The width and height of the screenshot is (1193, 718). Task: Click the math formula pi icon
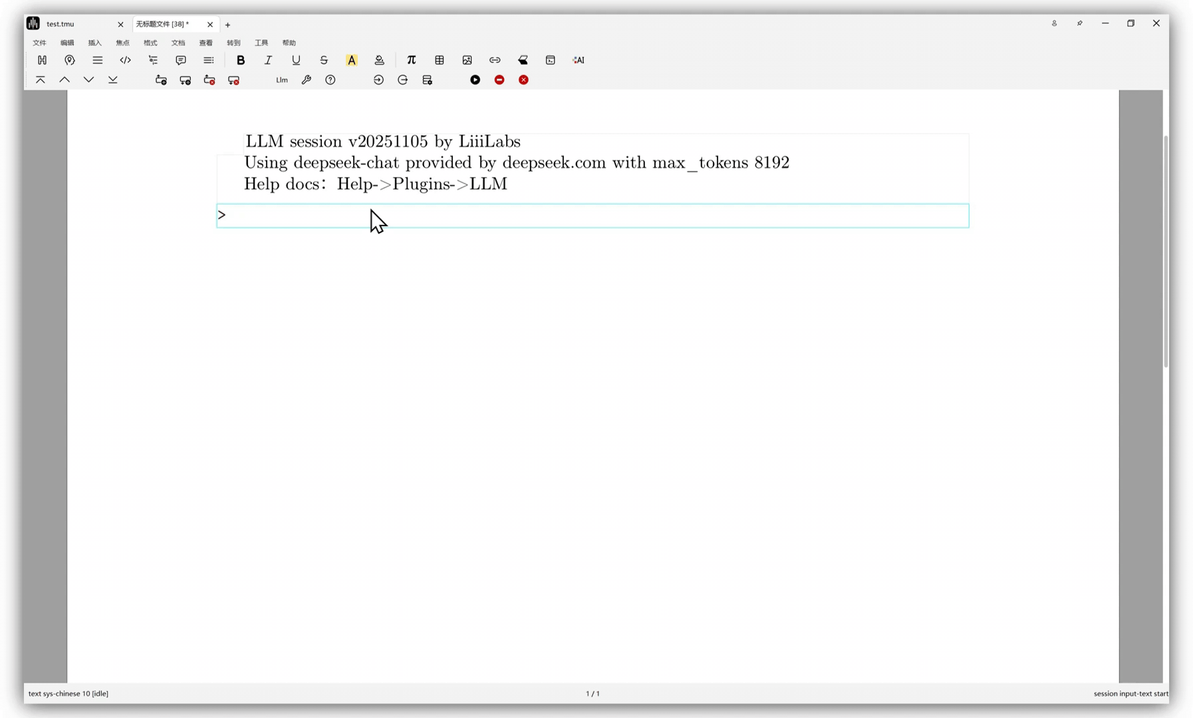(x=411, y=60)
